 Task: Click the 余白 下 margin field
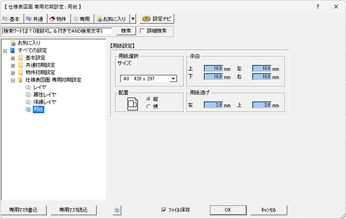(x=213, y=77)
